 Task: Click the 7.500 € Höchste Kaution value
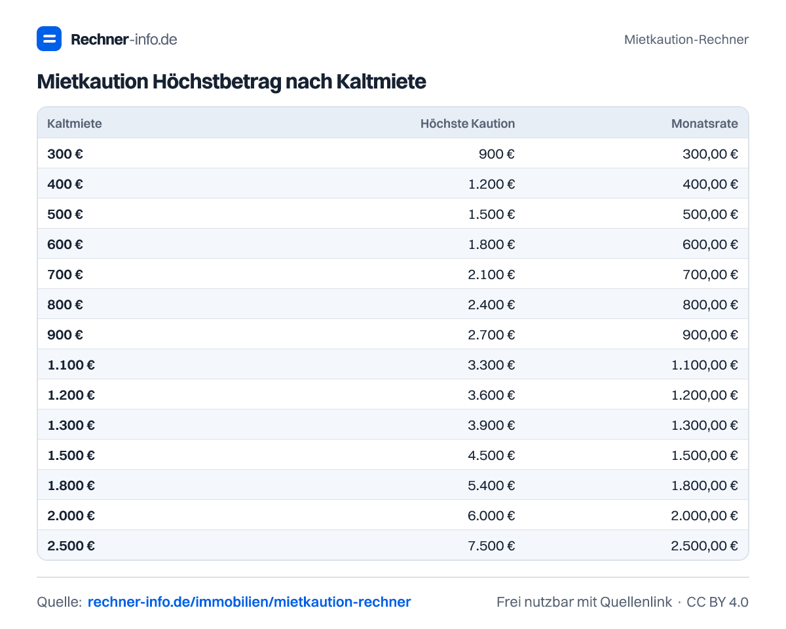coord(491,546)
